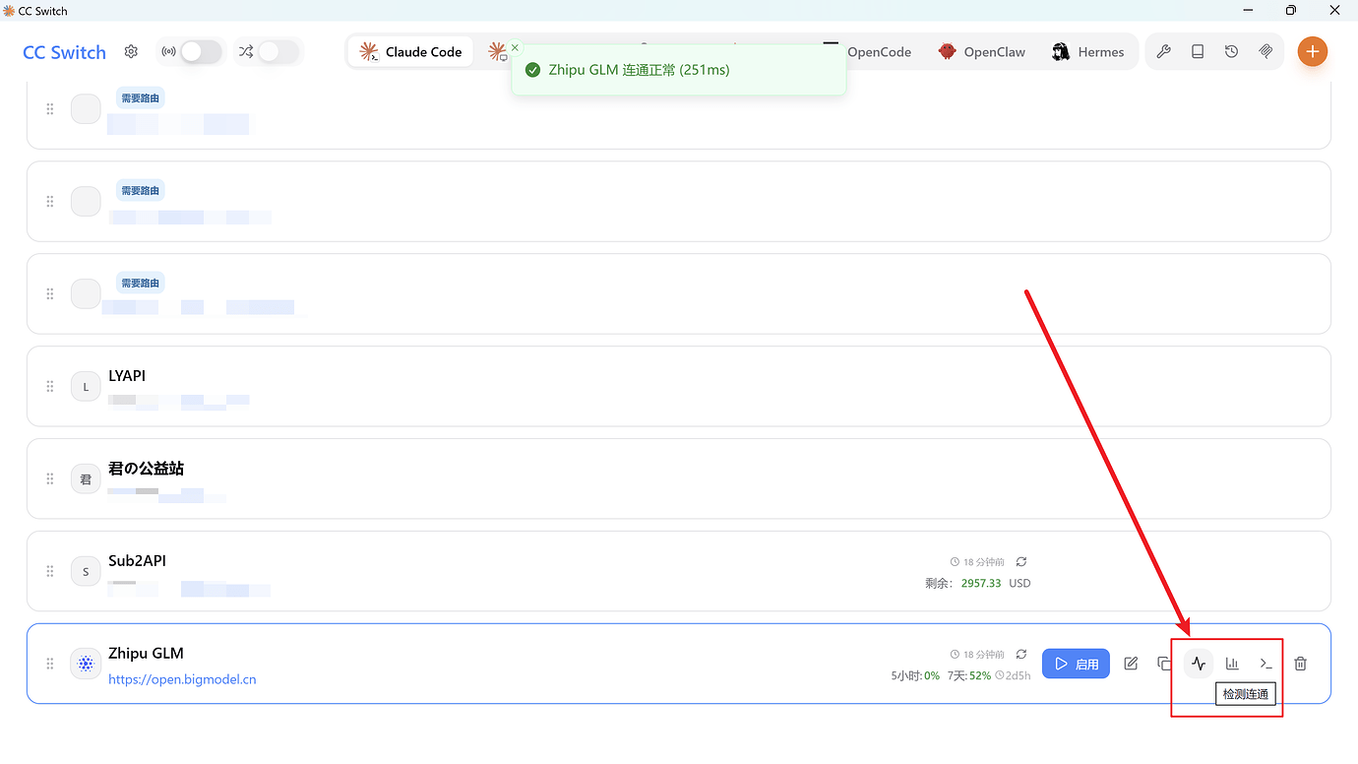Test Zhipu GLM connectivity with the pulse icon
The image size is (1358, 764).
coord(1198,664)
